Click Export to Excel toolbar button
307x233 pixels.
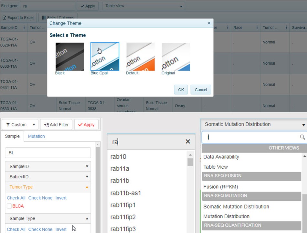18,17
